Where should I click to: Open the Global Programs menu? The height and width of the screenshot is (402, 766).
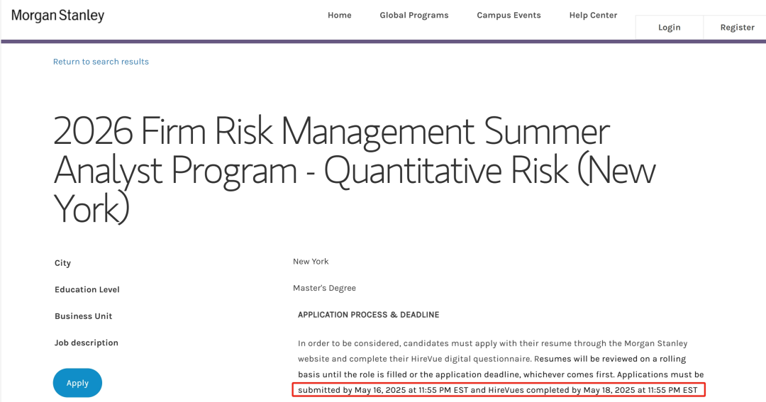point(413,15)
